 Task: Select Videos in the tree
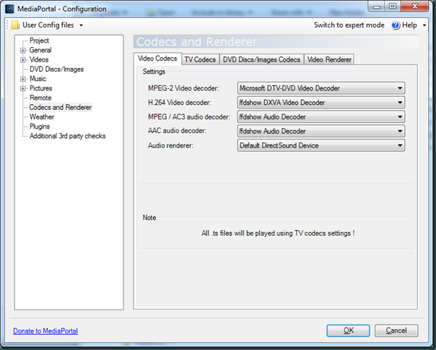point(39,59)
